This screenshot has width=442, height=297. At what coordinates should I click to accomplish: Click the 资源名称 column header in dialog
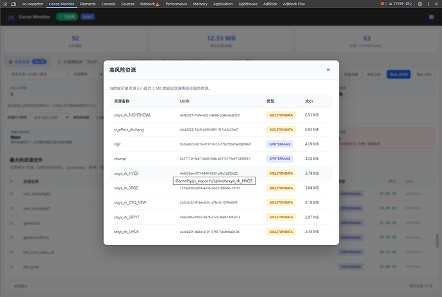click(122, 101)
